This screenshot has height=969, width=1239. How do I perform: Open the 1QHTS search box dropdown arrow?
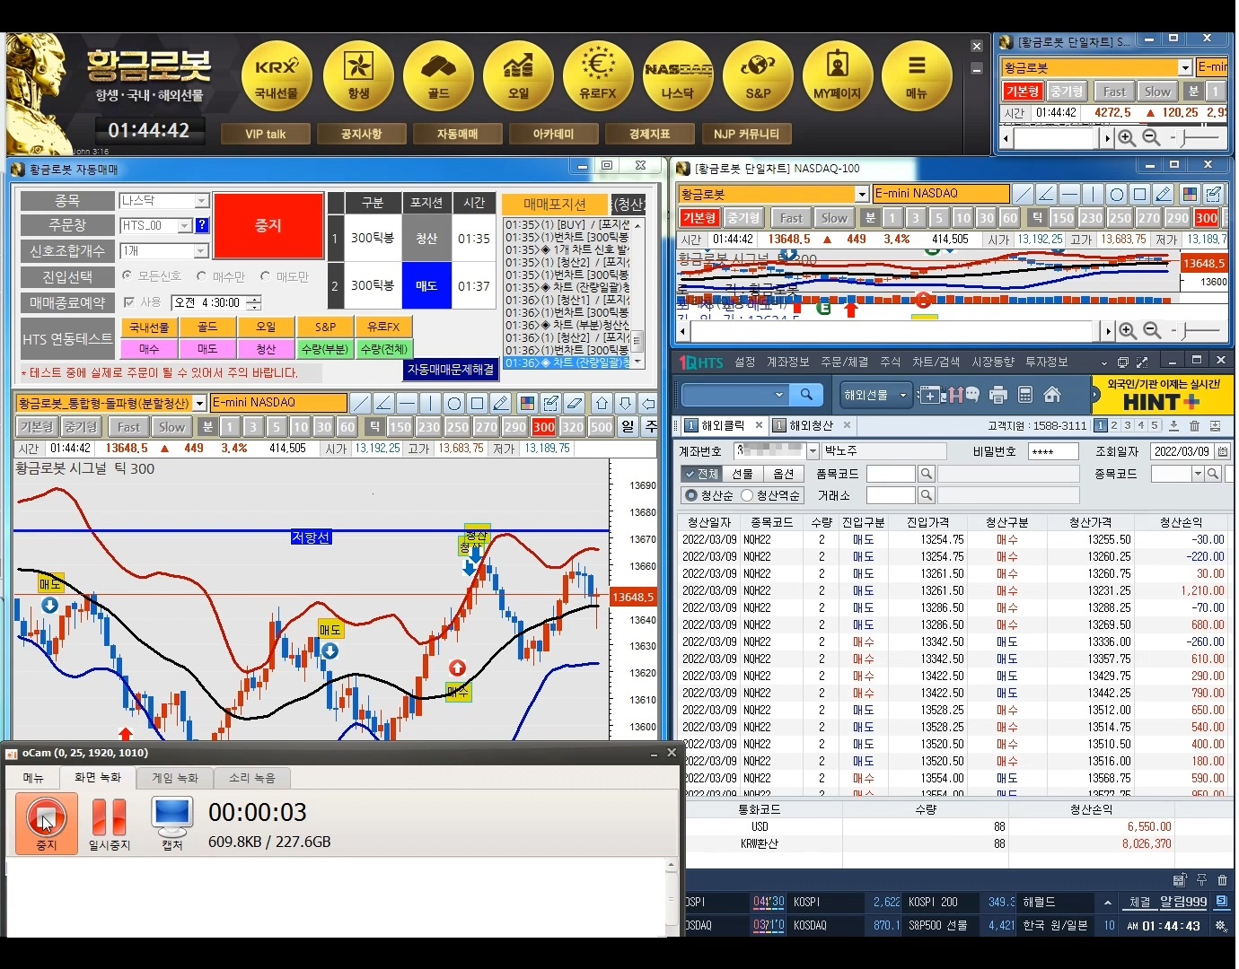(779, 395)
